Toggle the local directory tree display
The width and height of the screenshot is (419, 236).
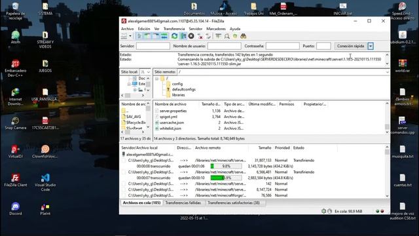(x=147, y=36)
